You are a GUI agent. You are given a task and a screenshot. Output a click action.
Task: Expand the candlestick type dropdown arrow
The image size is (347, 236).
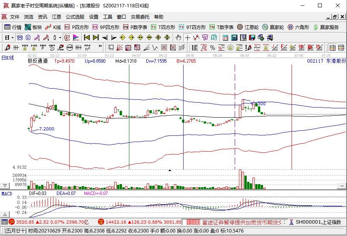pos(60,38)
